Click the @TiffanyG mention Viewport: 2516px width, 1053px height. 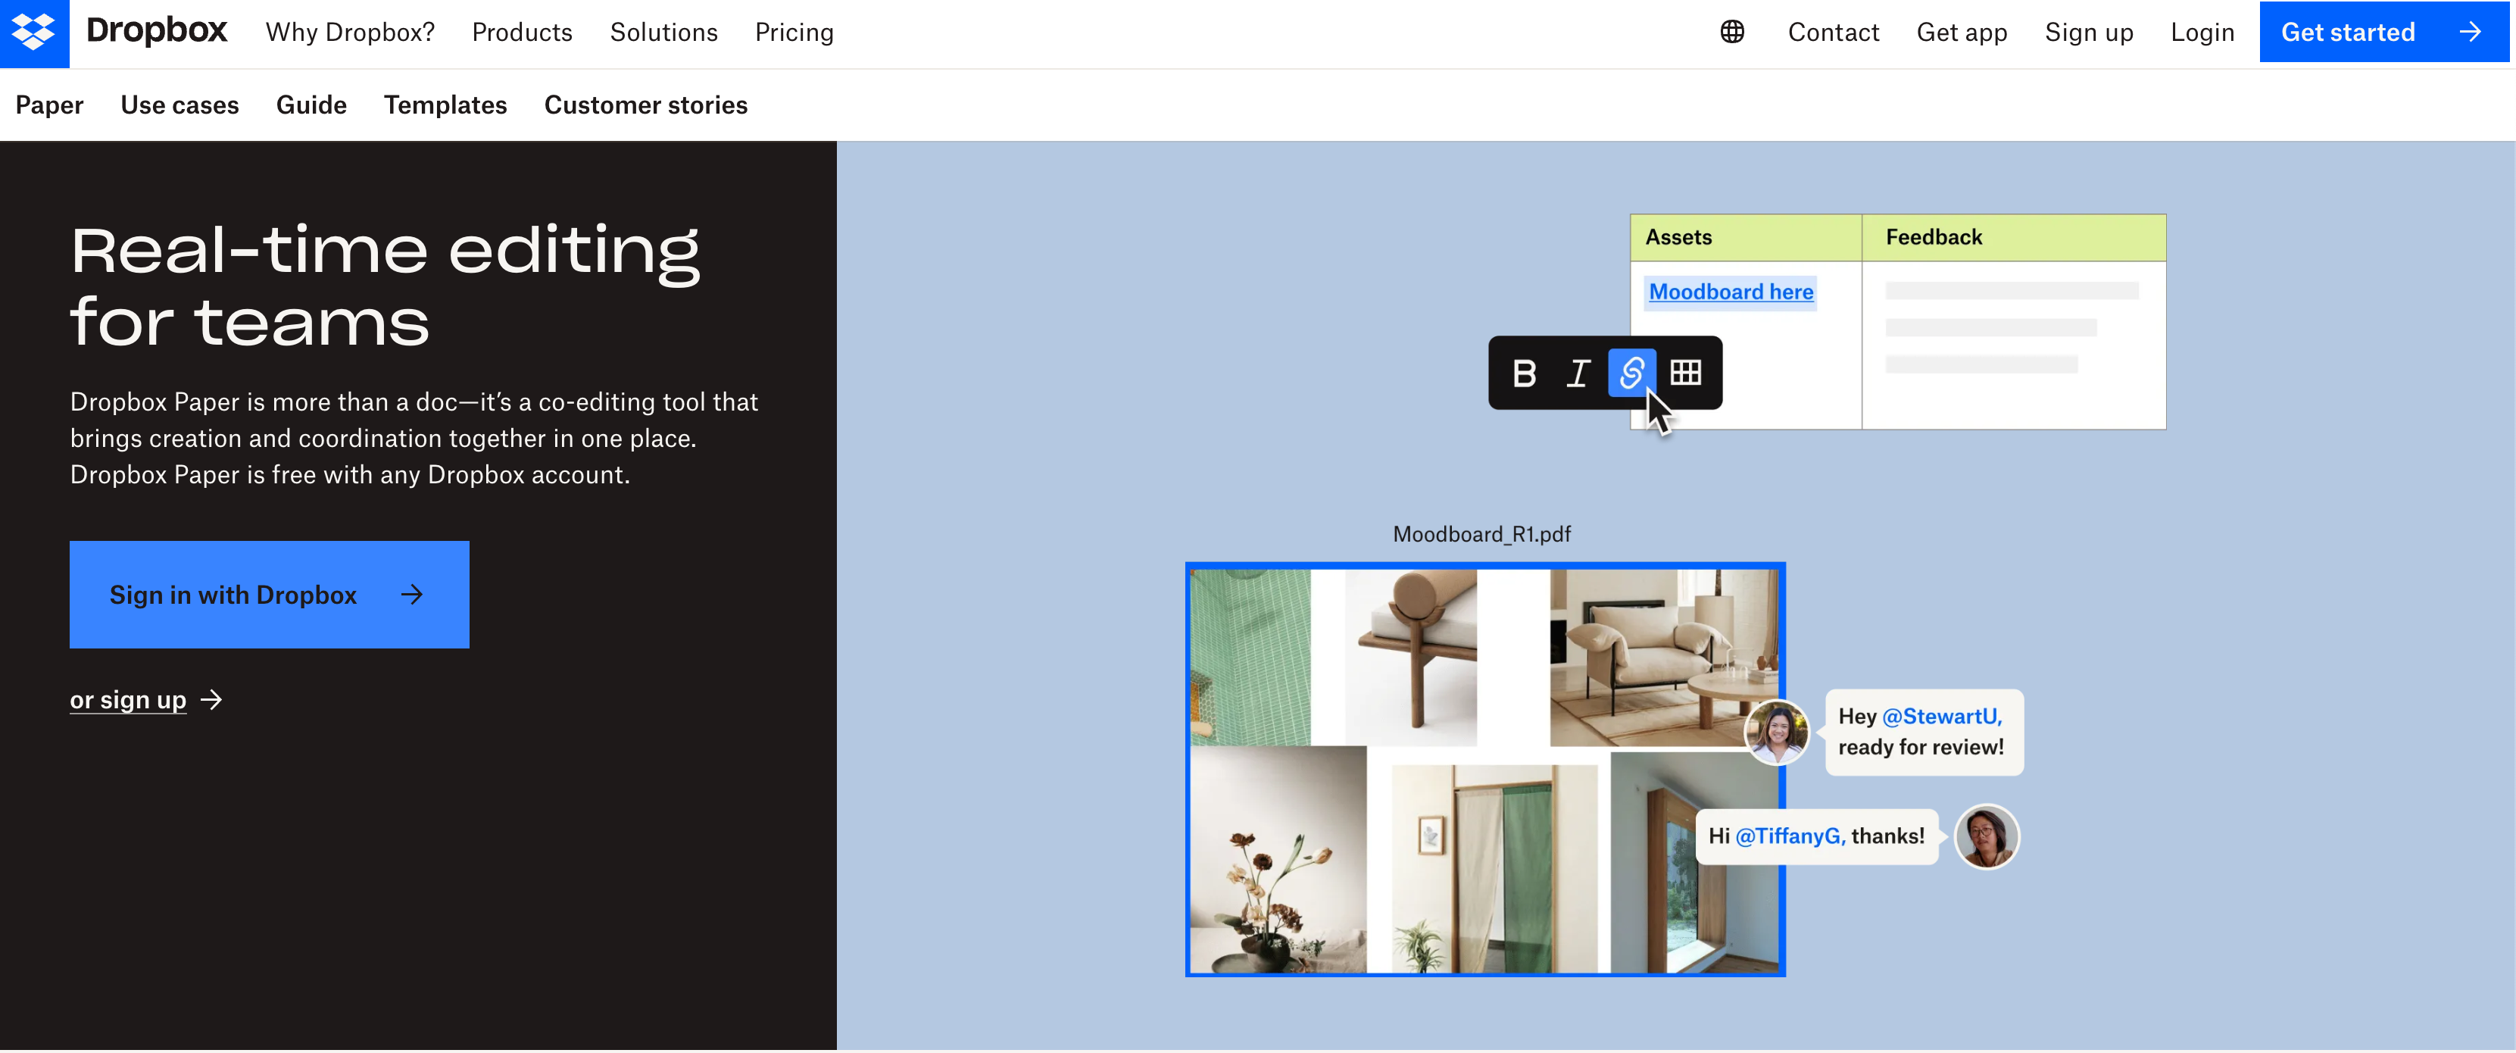pyautogui.click(x=1790, y=836)
